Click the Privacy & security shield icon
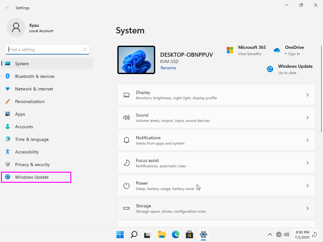Viewport: 323px width, 242px height. (x=8, y=164)
